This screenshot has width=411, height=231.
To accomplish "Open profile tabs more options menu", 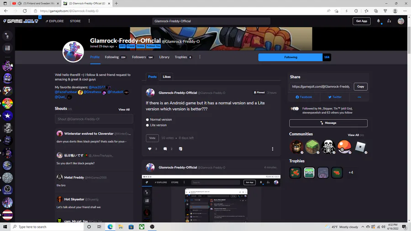I will (x=200, y=57).
